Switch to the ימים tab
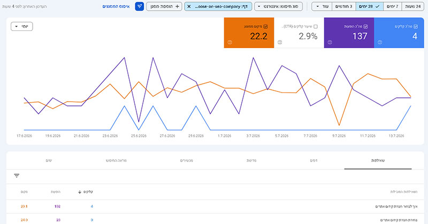Screen dimensions: 428x224 [x=49, y=161]
